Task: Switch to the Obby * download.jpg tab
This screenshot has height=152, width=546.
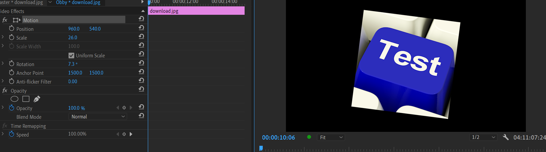Action: [78, 2]
